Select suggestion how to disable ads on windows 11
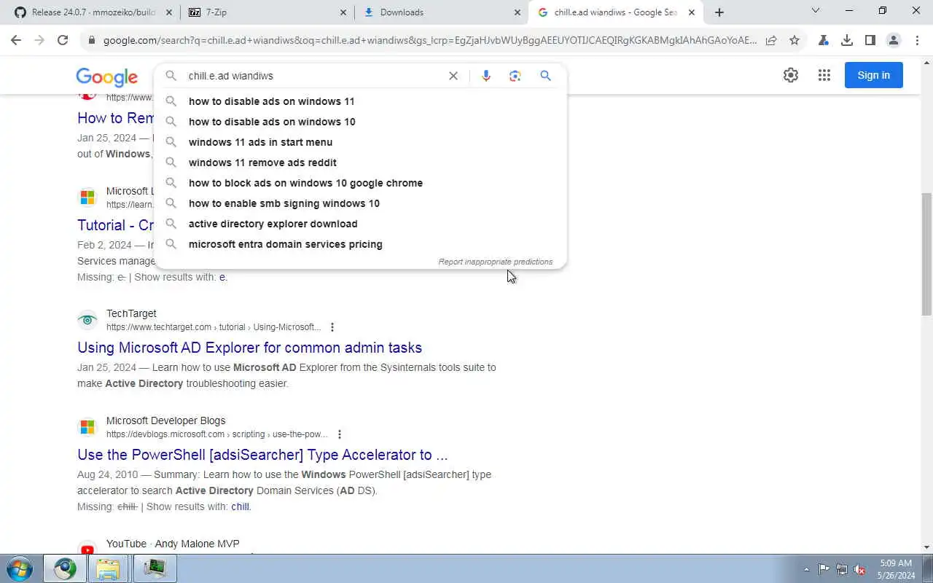This screenshot has height=583, width=933. click(360, 101)
